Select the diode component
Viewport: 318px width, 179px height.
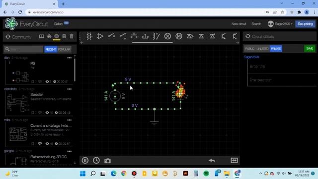point(201,36)
